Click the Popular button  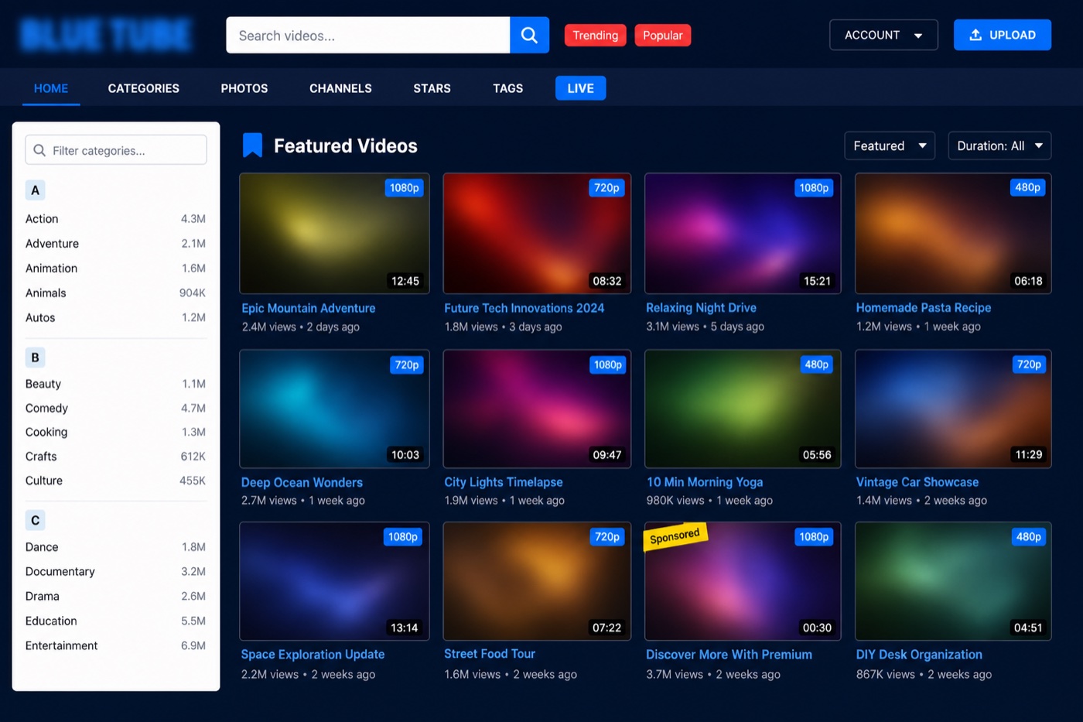pos(663,36)
